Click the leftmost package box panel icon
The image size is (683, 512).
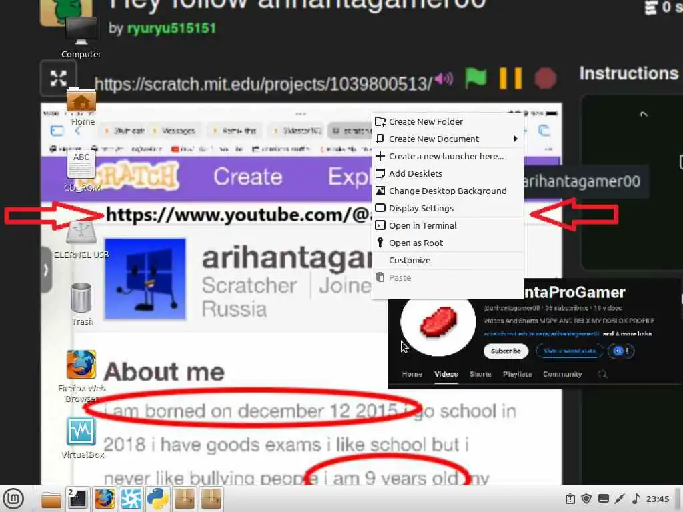185,499
